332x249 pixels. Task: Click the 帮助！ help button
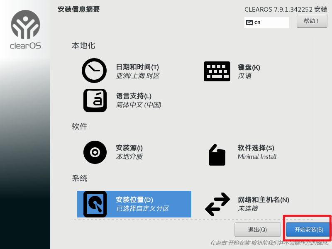[312, 21]
